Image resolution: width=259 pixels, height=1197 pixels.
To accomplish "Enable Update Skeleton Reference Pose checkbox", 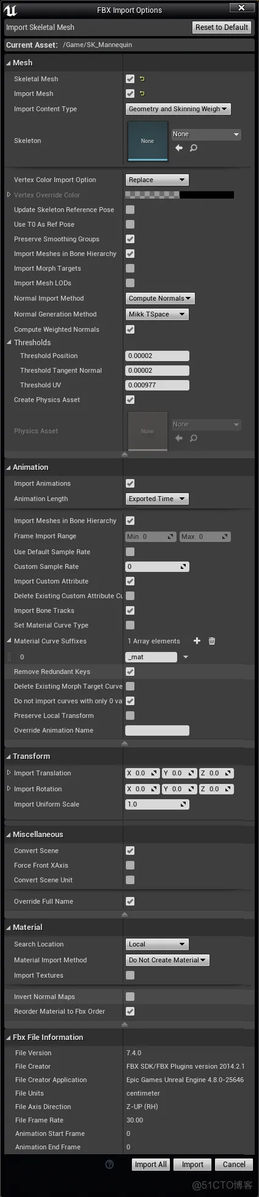I will 130,210.
